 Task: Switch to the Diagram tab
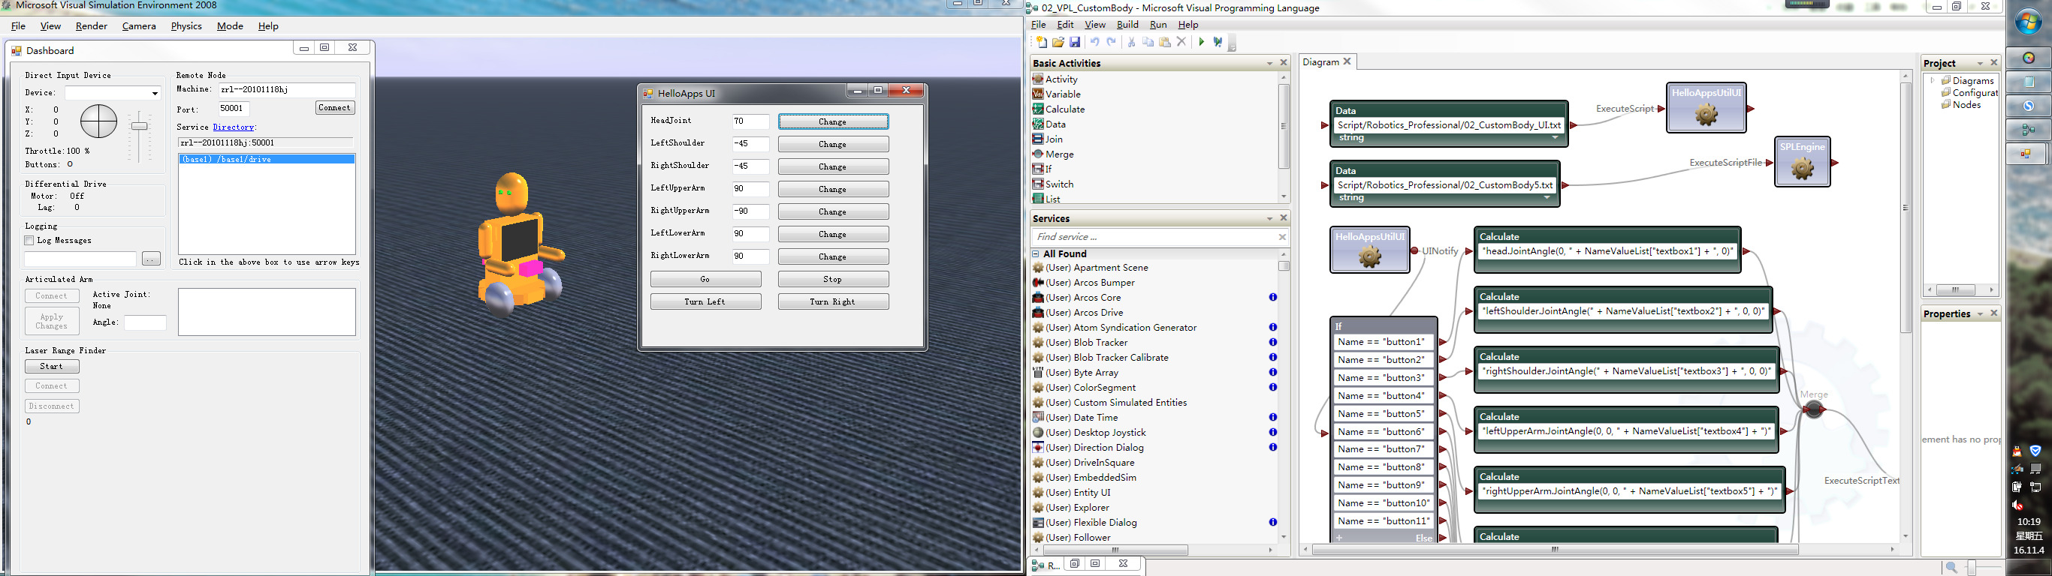click(x=1320, y=61)
